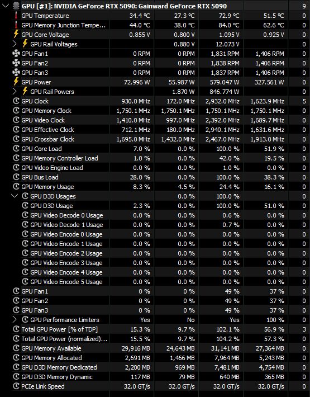The height and width of the screenshot is (397, 310).
Task: Click the GPU chip icon in the header row
Action: point(16,6)
